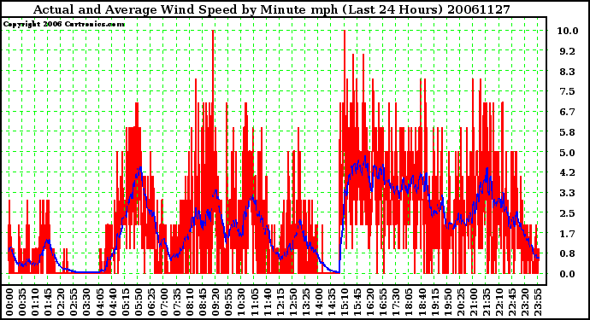Viewport: 590px width, 320px height.
Task: Click the 18:40 time label
Action: click(x=422, y=302)
